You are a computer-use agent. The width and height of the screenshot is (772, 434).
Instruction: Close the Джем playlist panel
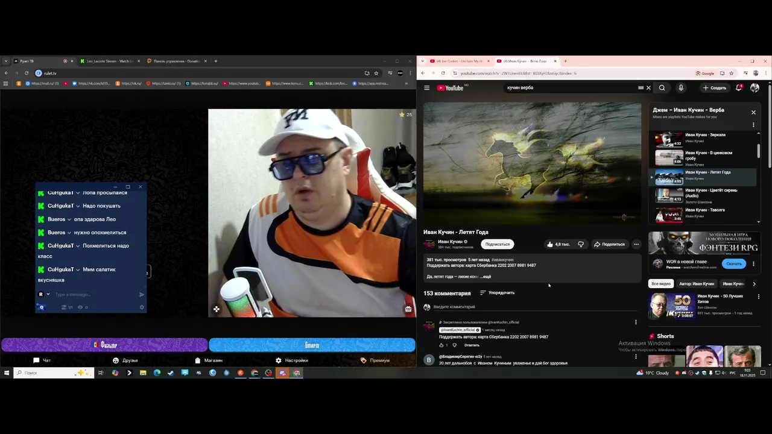tap(753, 113)
